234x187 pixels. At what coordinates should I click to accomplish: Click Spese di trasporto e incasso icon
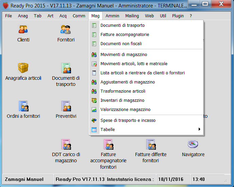[94, 120]
